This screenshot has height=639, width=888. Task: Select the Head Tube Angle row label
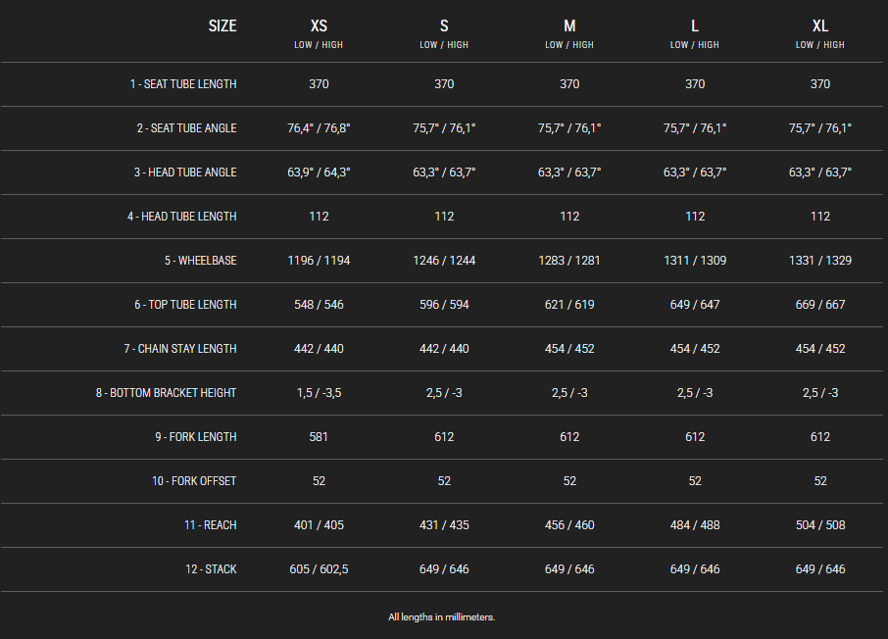pyautogui.click(x=185, y=172)
